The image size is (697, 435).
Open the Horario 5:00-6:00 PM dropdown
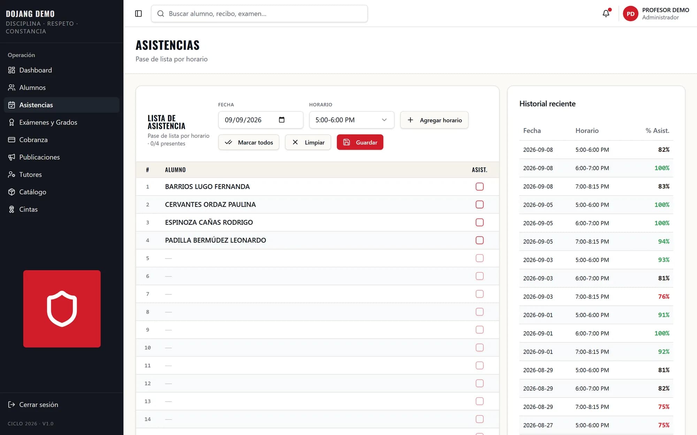coord(352,120)
